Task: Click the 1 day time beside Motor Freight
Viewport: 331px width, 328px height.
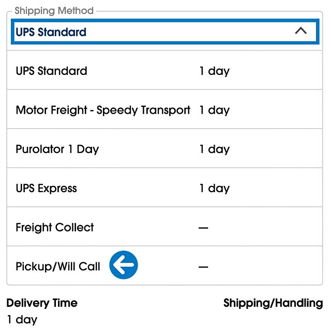Action: [x=214, y=111]
